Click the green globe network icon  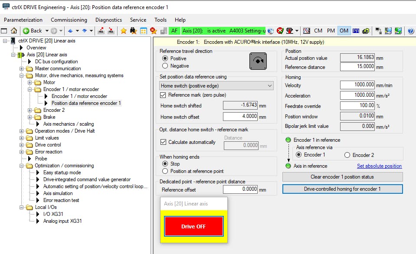click(x=398, y=31)
